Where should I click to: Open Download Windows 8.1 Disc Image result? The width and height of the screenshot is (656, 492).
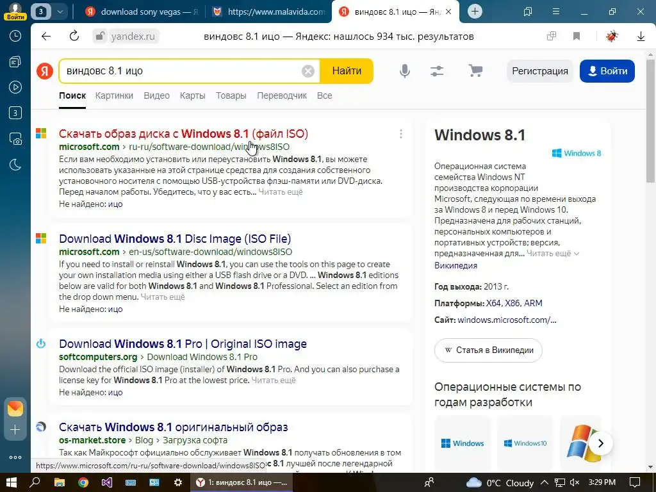tap(175, 239)
